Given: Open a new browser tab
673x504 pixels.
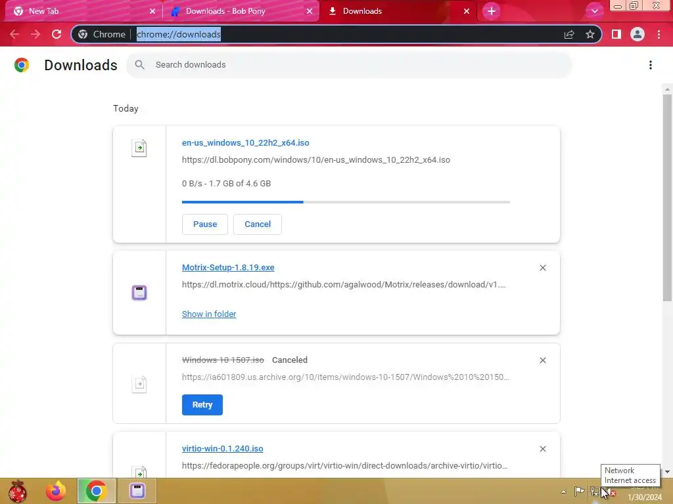Looking at the screenshot, I should click(492, 11).
